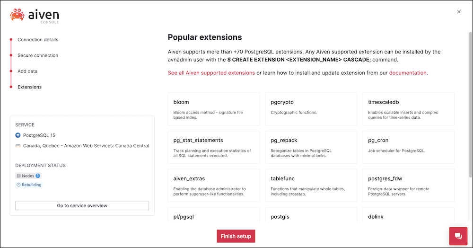
Task: Select the Extensions step in sidebar
Action: tap(29, 87)
